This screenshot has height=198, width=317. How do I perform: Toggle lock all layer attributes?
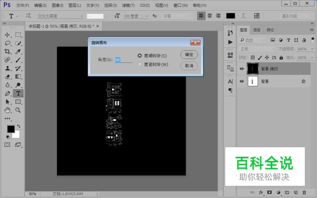tap(281, 58)
